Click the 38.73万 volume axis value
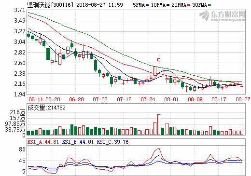Viewport: 251px width, 176px height. click(15, 130)
